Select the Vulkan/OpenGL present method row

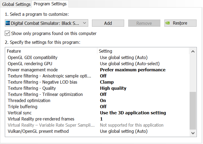click(97, 131)
